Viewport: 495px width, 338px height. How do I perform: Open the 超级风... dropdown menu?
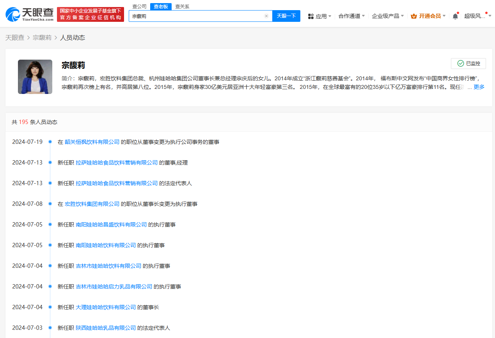coord(477,16)
